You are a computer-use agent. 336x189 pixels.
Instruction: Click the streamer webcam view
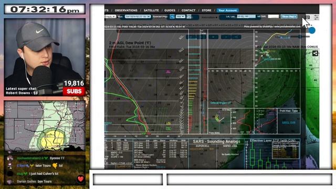pos(45,57)
